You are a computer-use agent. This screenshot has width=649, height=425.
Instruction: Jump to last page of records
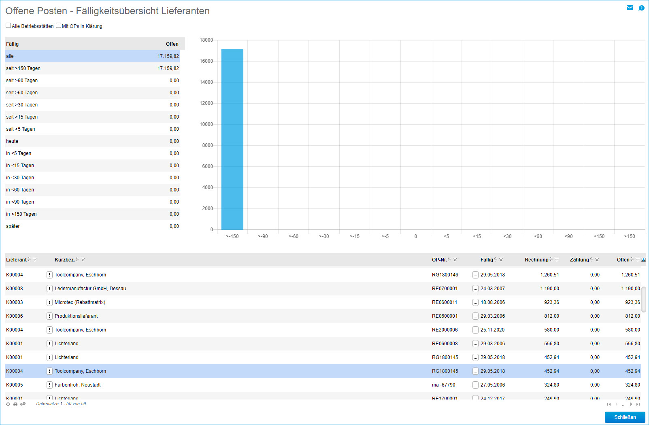638,404
